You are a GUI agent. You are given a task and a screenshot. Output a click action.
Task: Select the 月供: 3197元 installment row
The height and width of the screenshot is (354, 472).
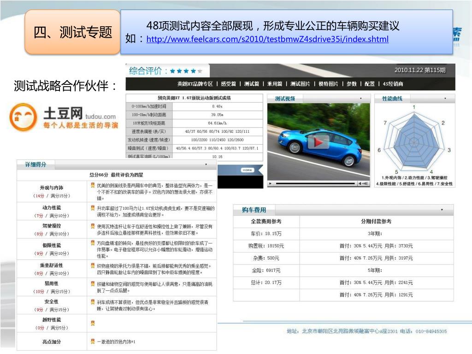coord(376,258)
